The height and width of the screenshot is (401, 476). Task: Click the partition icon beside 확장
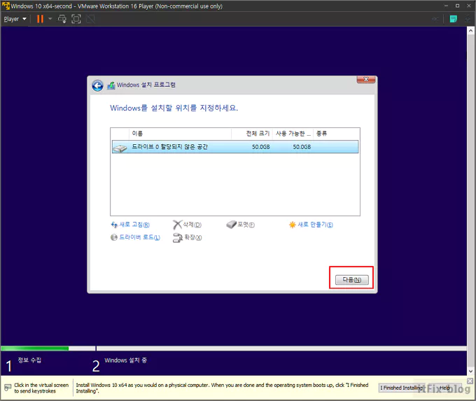[178, 238]
